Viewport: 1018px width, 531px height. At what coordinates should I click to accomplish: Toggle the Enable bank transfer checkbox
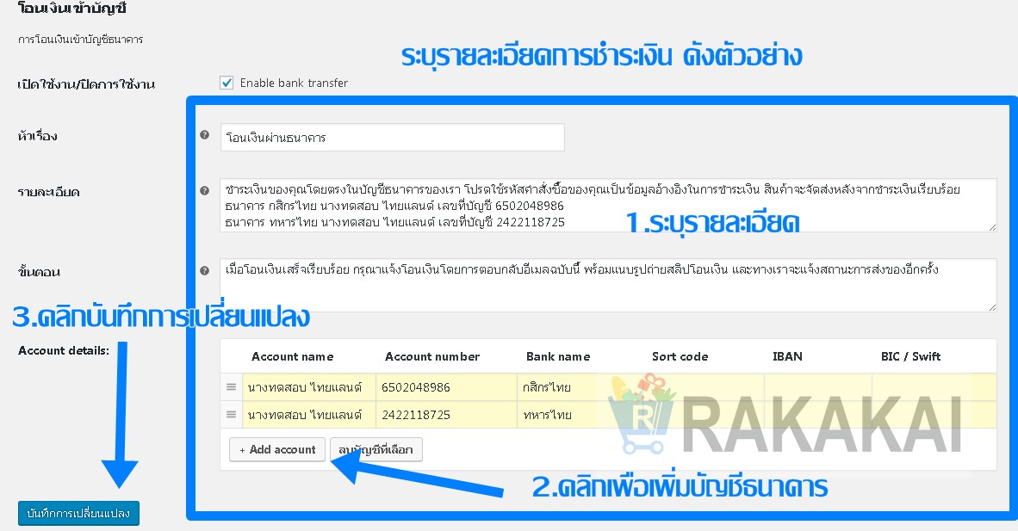click(x=227, y=83)
